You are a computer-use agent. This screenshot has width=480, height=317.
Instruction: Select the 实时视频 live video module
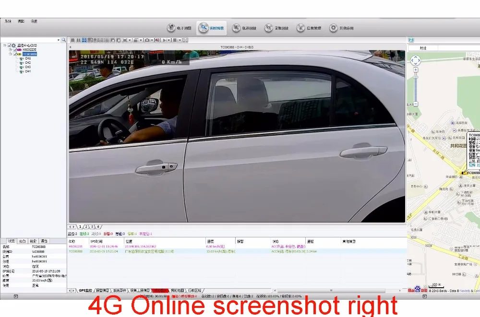(212, 28)
